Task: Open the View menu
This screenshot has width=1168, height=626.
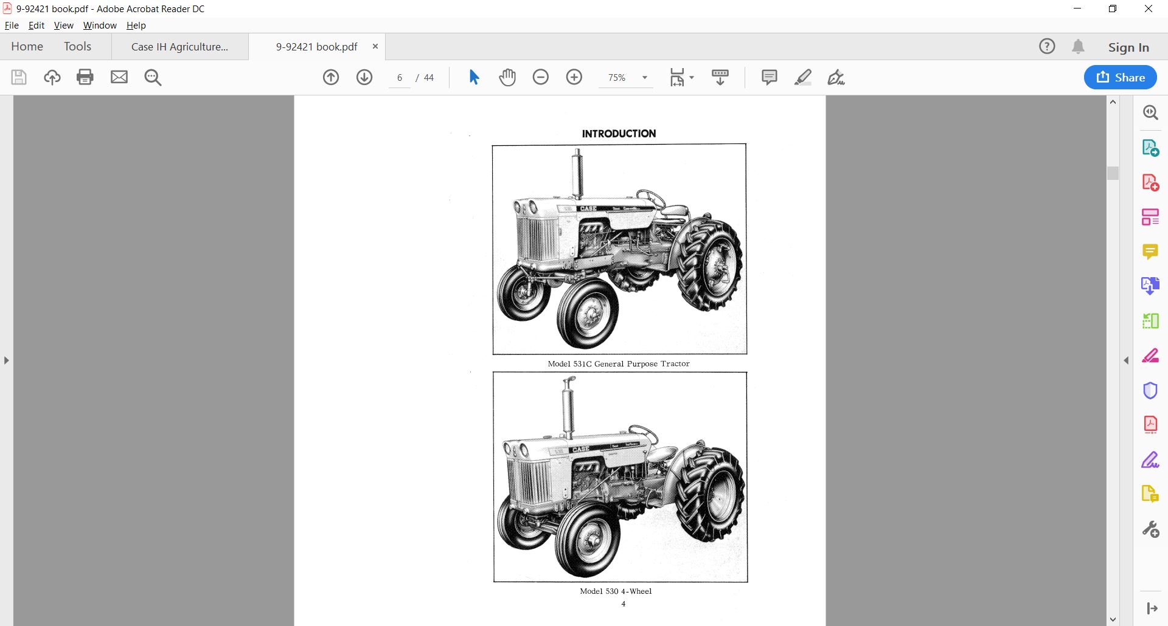Action: point(63,26)
